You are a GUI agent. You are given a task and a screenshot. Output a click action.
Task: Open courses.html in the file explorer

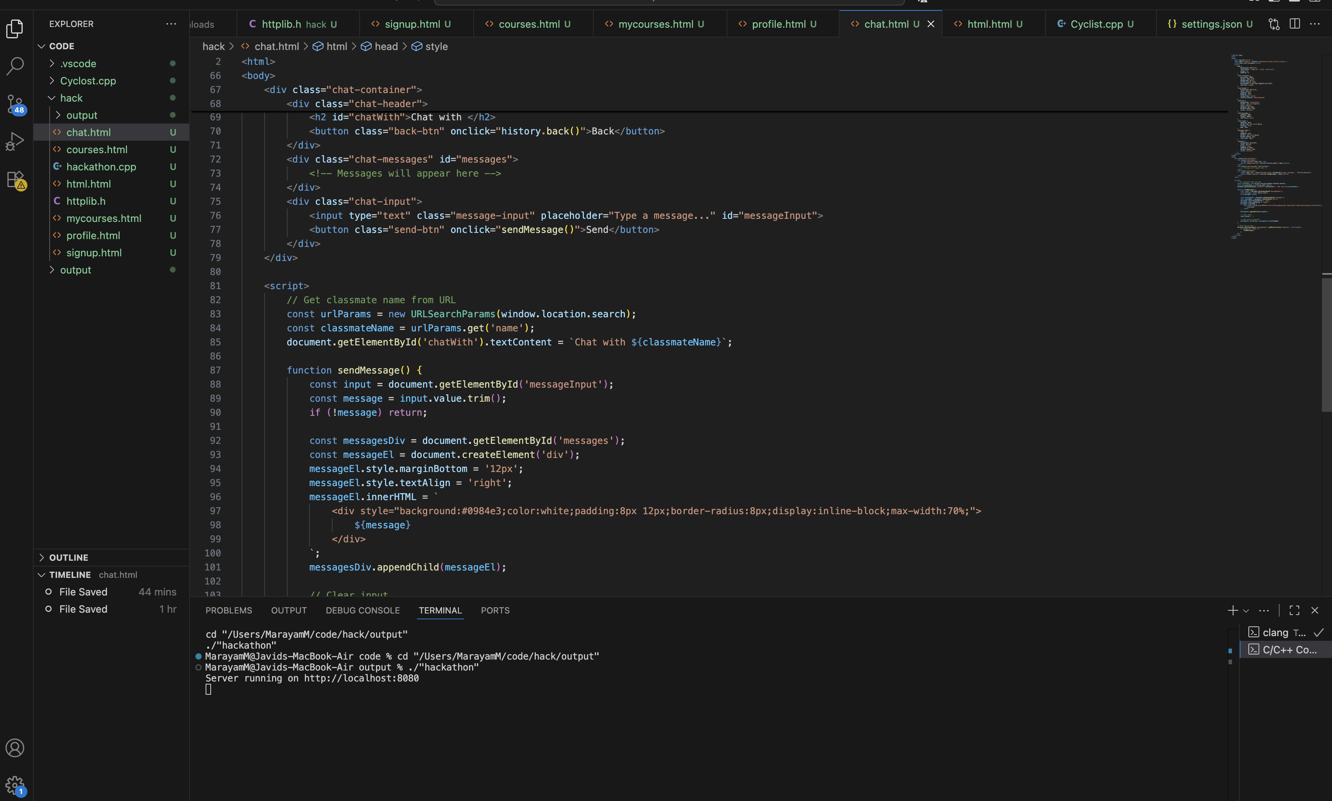pos(97,150)
